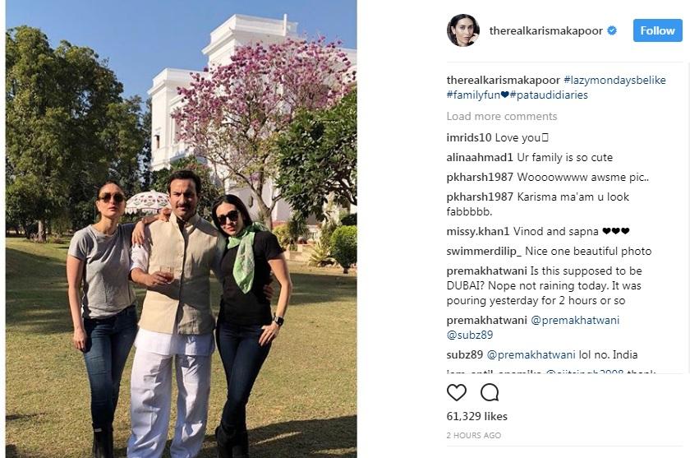Click the profile avatar picture
The width and height of the screenshot is (690, 458).
tap(463, 30)
